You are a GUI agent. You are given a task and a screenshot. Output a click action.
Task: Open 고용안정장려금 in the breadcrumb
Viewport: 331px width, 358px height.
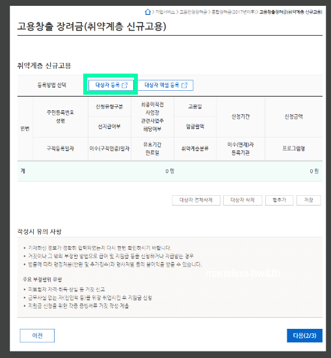coord(193,12)
